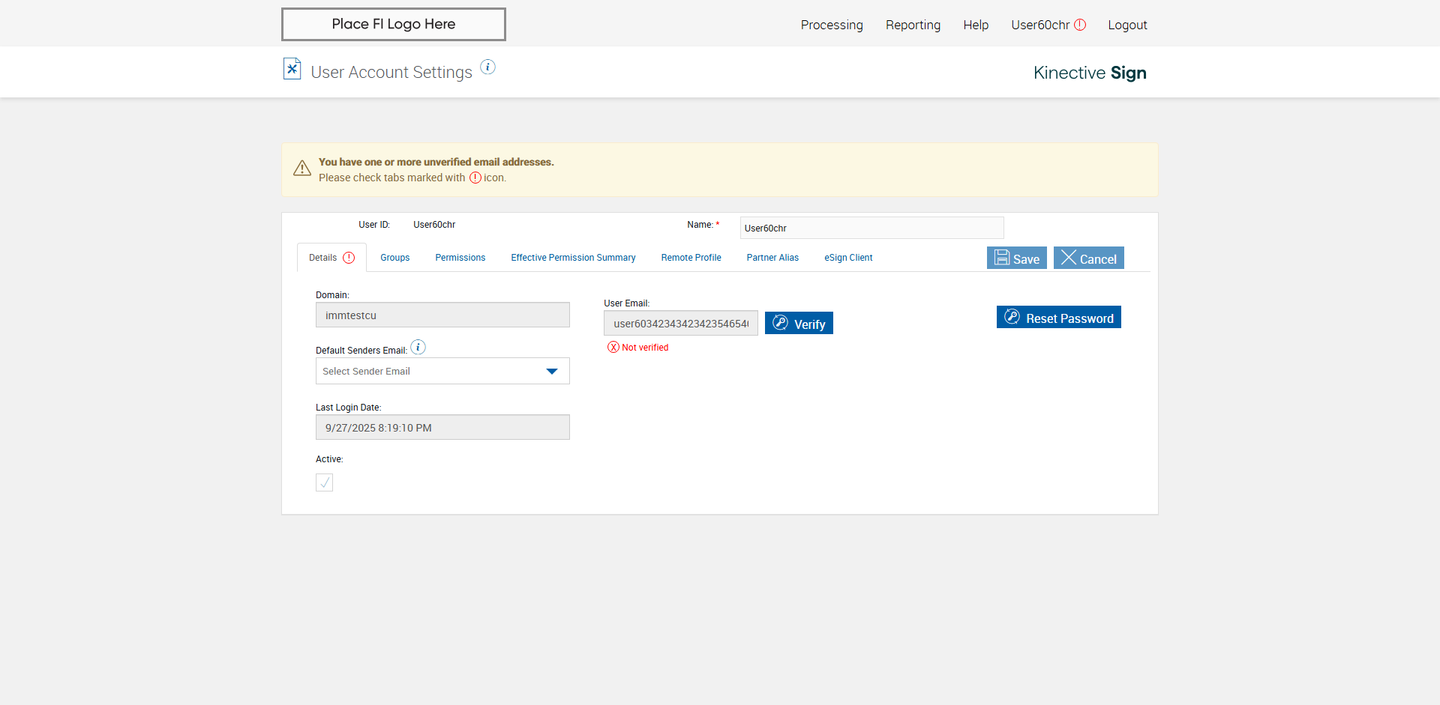Click the red exclamation icon in banner text
1440x705 pixels.
pos(475,178)
